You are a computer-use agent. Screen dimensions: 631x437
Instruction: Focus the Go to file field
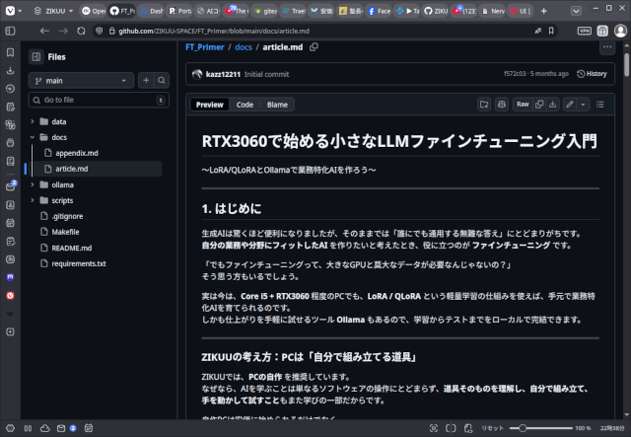point(94,100)
